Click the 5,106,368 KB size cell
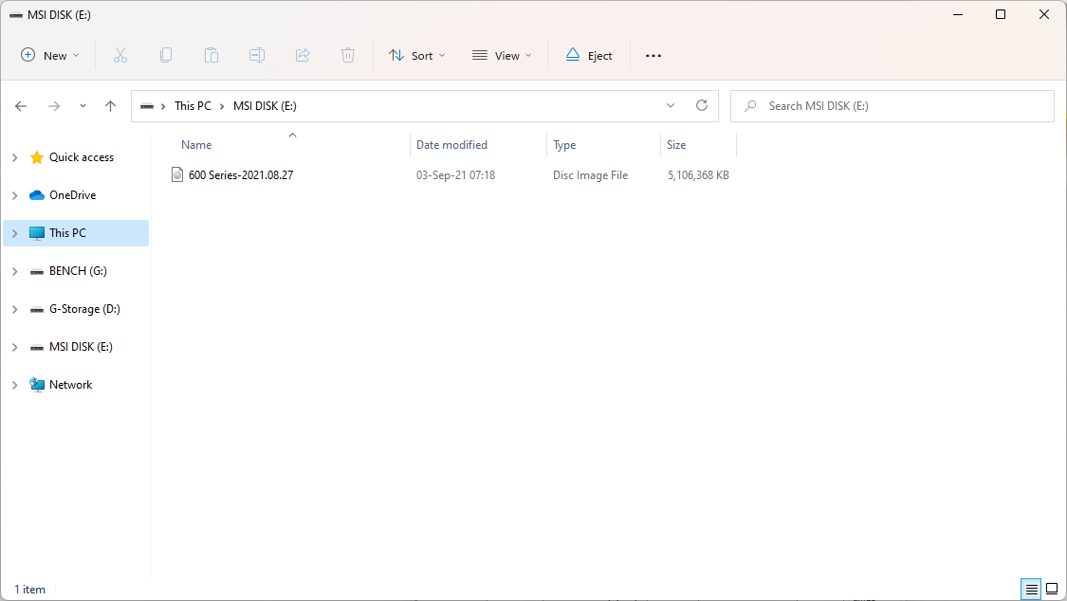Viewport: 1067px width, 601px height. click(x=698, y=174)
